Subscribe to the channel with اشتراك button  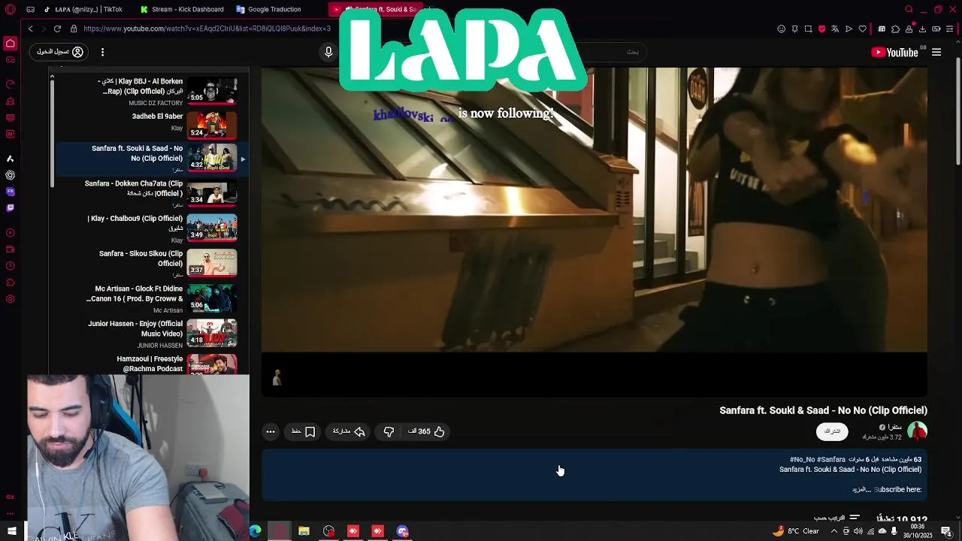(x=832, y=431)
